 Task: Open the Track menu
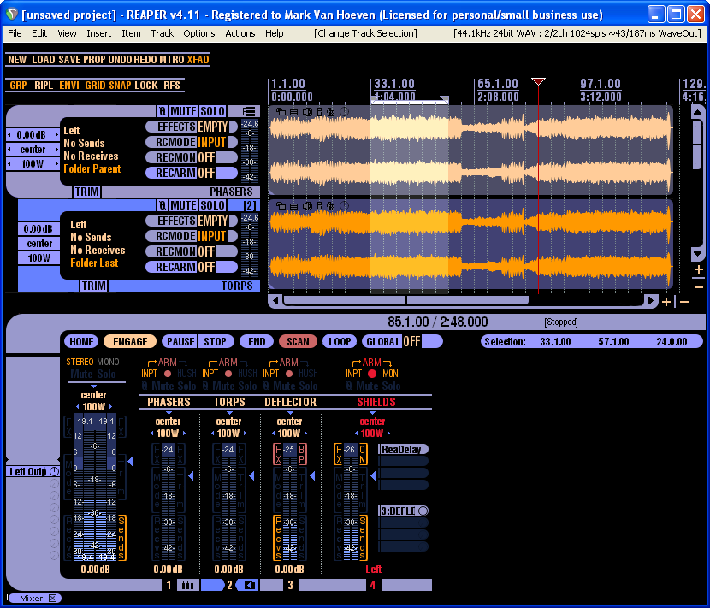click(x=162, y=33)
